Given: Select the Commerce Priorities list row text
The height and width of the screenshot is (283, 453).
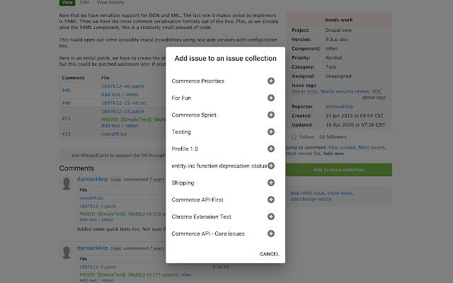Looking at the screenshot, I should (x=198, y=81).
